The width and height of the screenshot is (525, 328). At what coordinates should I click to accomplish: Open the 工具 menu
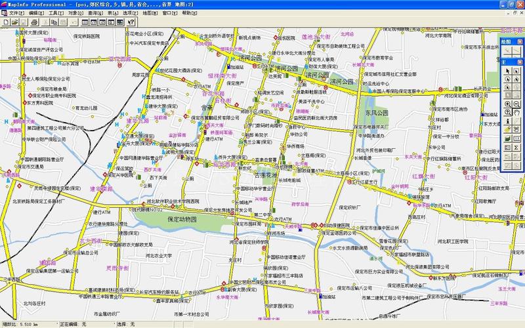(56, 13)
